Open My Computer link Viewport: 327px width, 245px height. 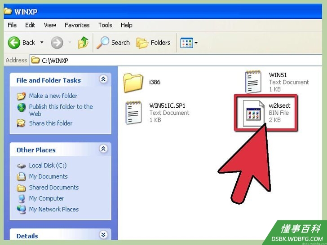(x=47, y=198)
